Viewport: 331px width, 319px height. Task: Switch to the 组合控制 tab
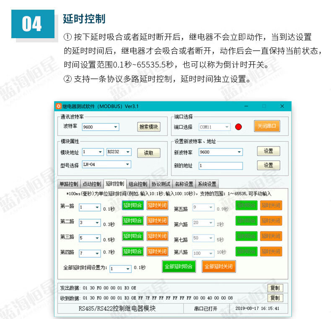coord(138,184)
